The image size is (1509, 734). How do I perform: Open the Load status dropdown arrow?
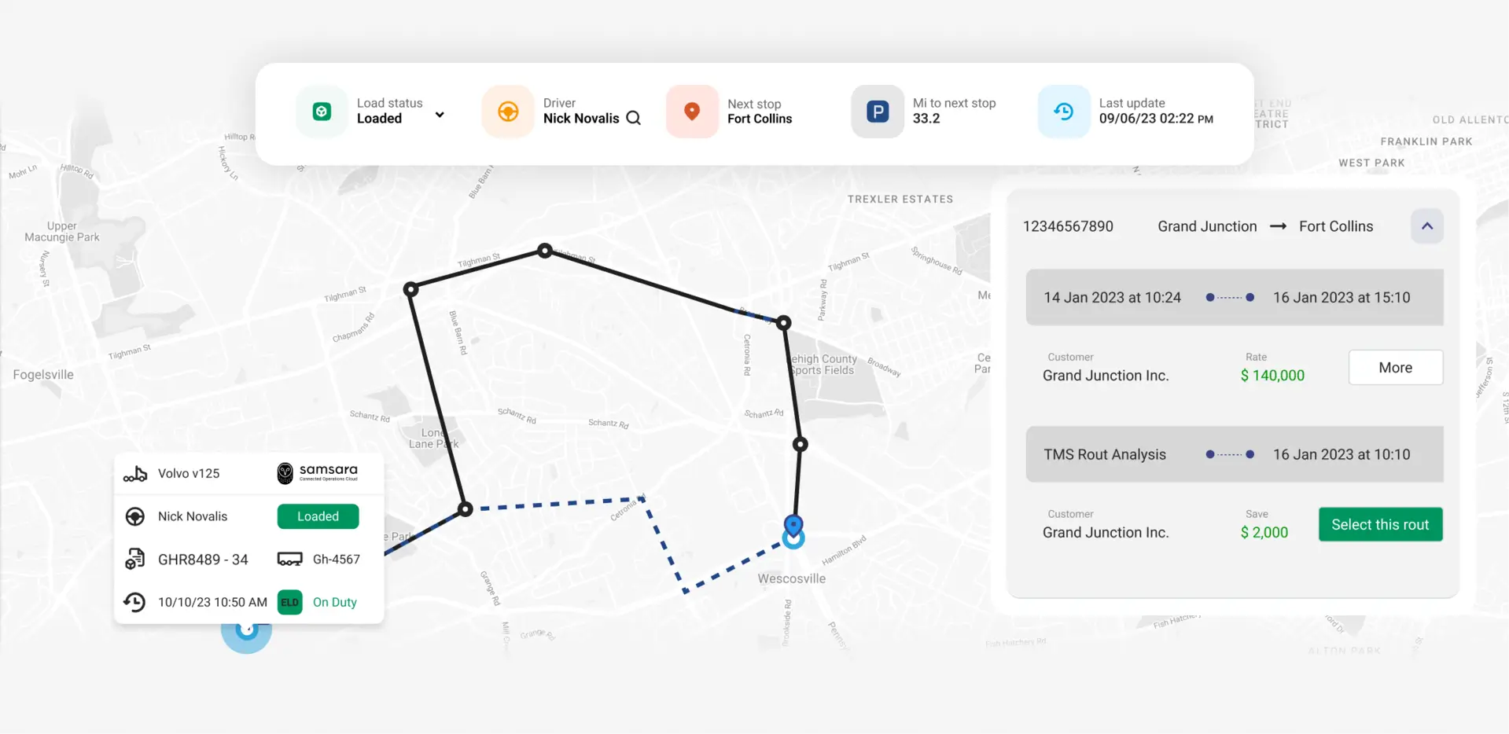click(x=440, y=115)
